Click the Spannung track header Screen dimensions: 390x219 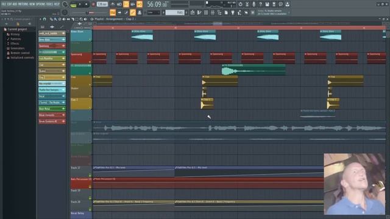pyautogui.click(x=81, y=58)
